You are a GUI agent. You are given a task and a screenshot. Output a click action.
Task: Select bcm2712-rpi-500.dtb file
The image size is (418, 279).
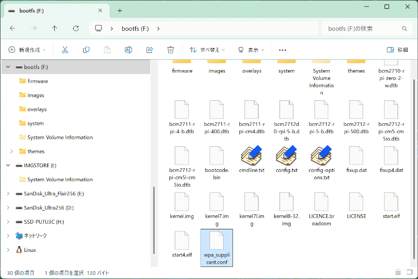[x=356, y=117]
